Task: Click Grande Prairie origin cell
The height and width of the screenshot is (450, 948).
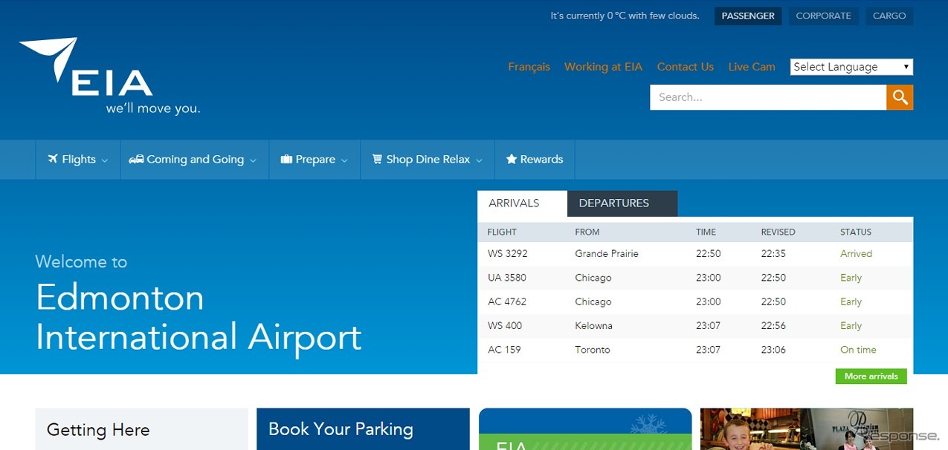Action: tap(607, 254)
